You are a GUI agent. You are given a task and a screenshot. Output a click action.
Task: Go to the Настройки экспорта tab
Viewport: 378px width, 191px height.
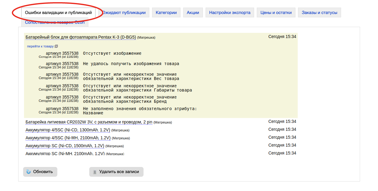pyautogui.click(x=230, y=12)
